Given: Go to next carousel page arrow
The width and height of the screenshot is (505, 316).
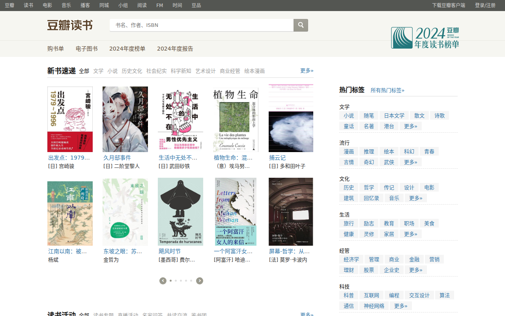Looking at the screenshot, I should point(200,281).
